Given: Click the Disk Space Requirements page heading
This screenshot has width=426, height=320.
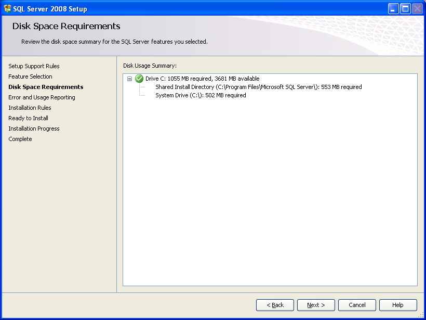Looking at the screenshot, I should tap(66, 26).
